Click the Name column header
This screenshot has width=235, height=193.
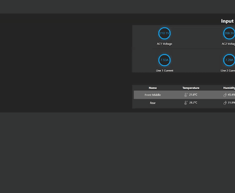click(x=153, y=88)
